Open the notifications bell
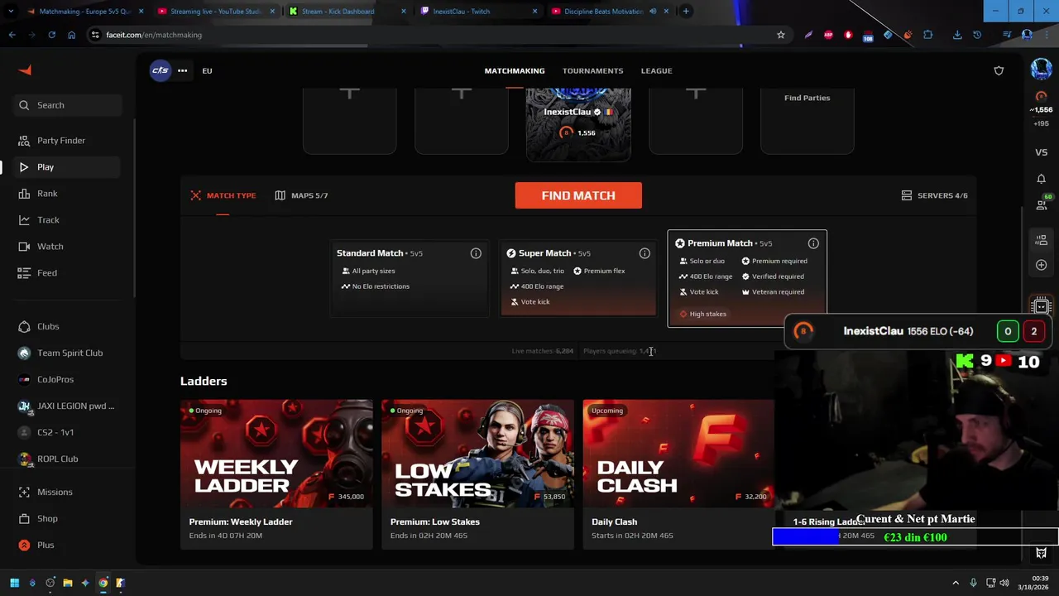 (x=1041, y=179)
